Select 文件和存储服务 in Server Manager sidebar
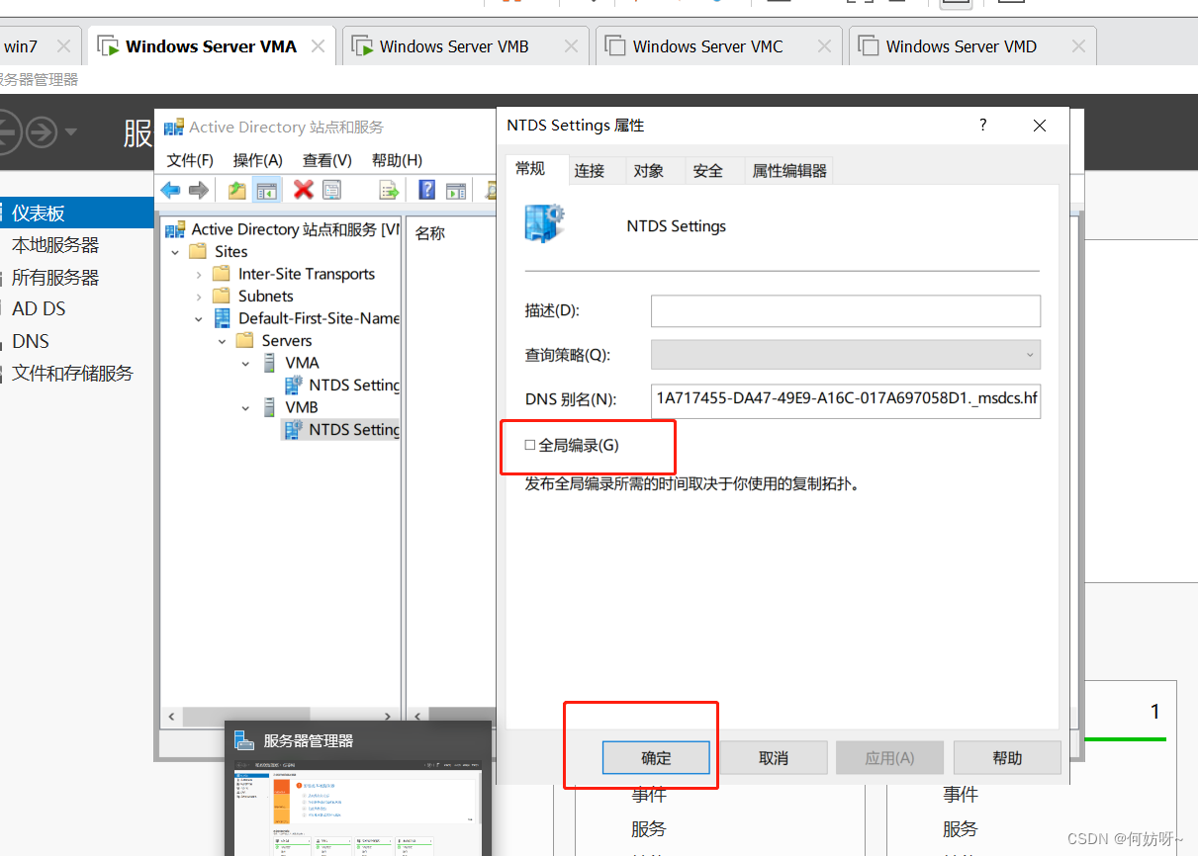1198x856 pixels. pos(72,374)
